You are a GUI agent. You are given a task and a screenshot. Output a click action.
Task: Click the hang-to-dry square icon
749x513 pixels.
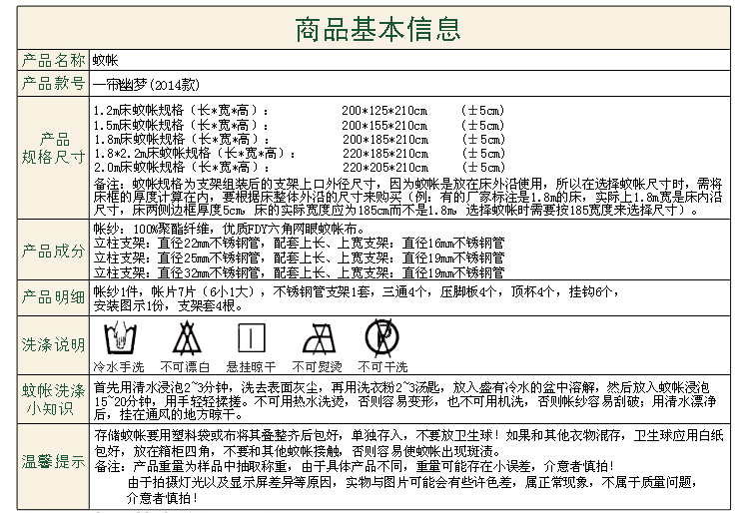tap(252, 337)
